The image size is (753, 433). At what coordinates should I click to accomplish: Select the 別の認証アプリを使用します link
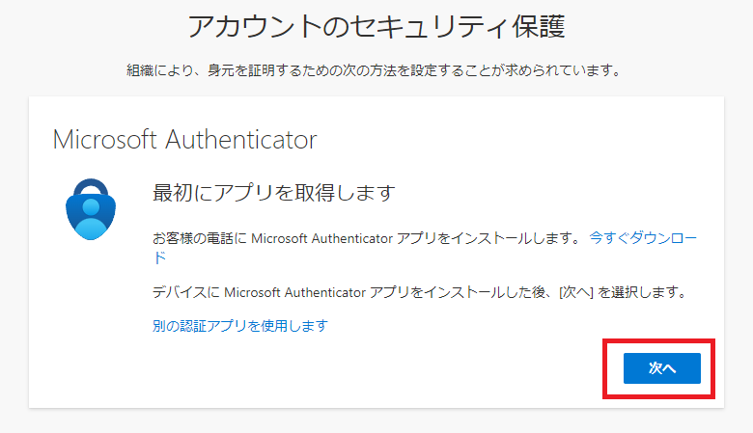240,326
